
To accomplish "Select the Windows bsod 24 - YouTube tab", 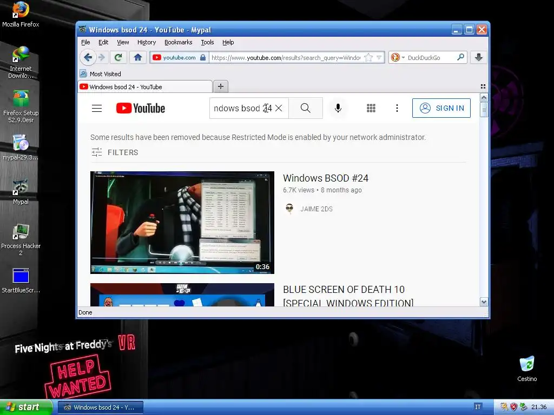I will pyautogui.click(x=145, y=87).
